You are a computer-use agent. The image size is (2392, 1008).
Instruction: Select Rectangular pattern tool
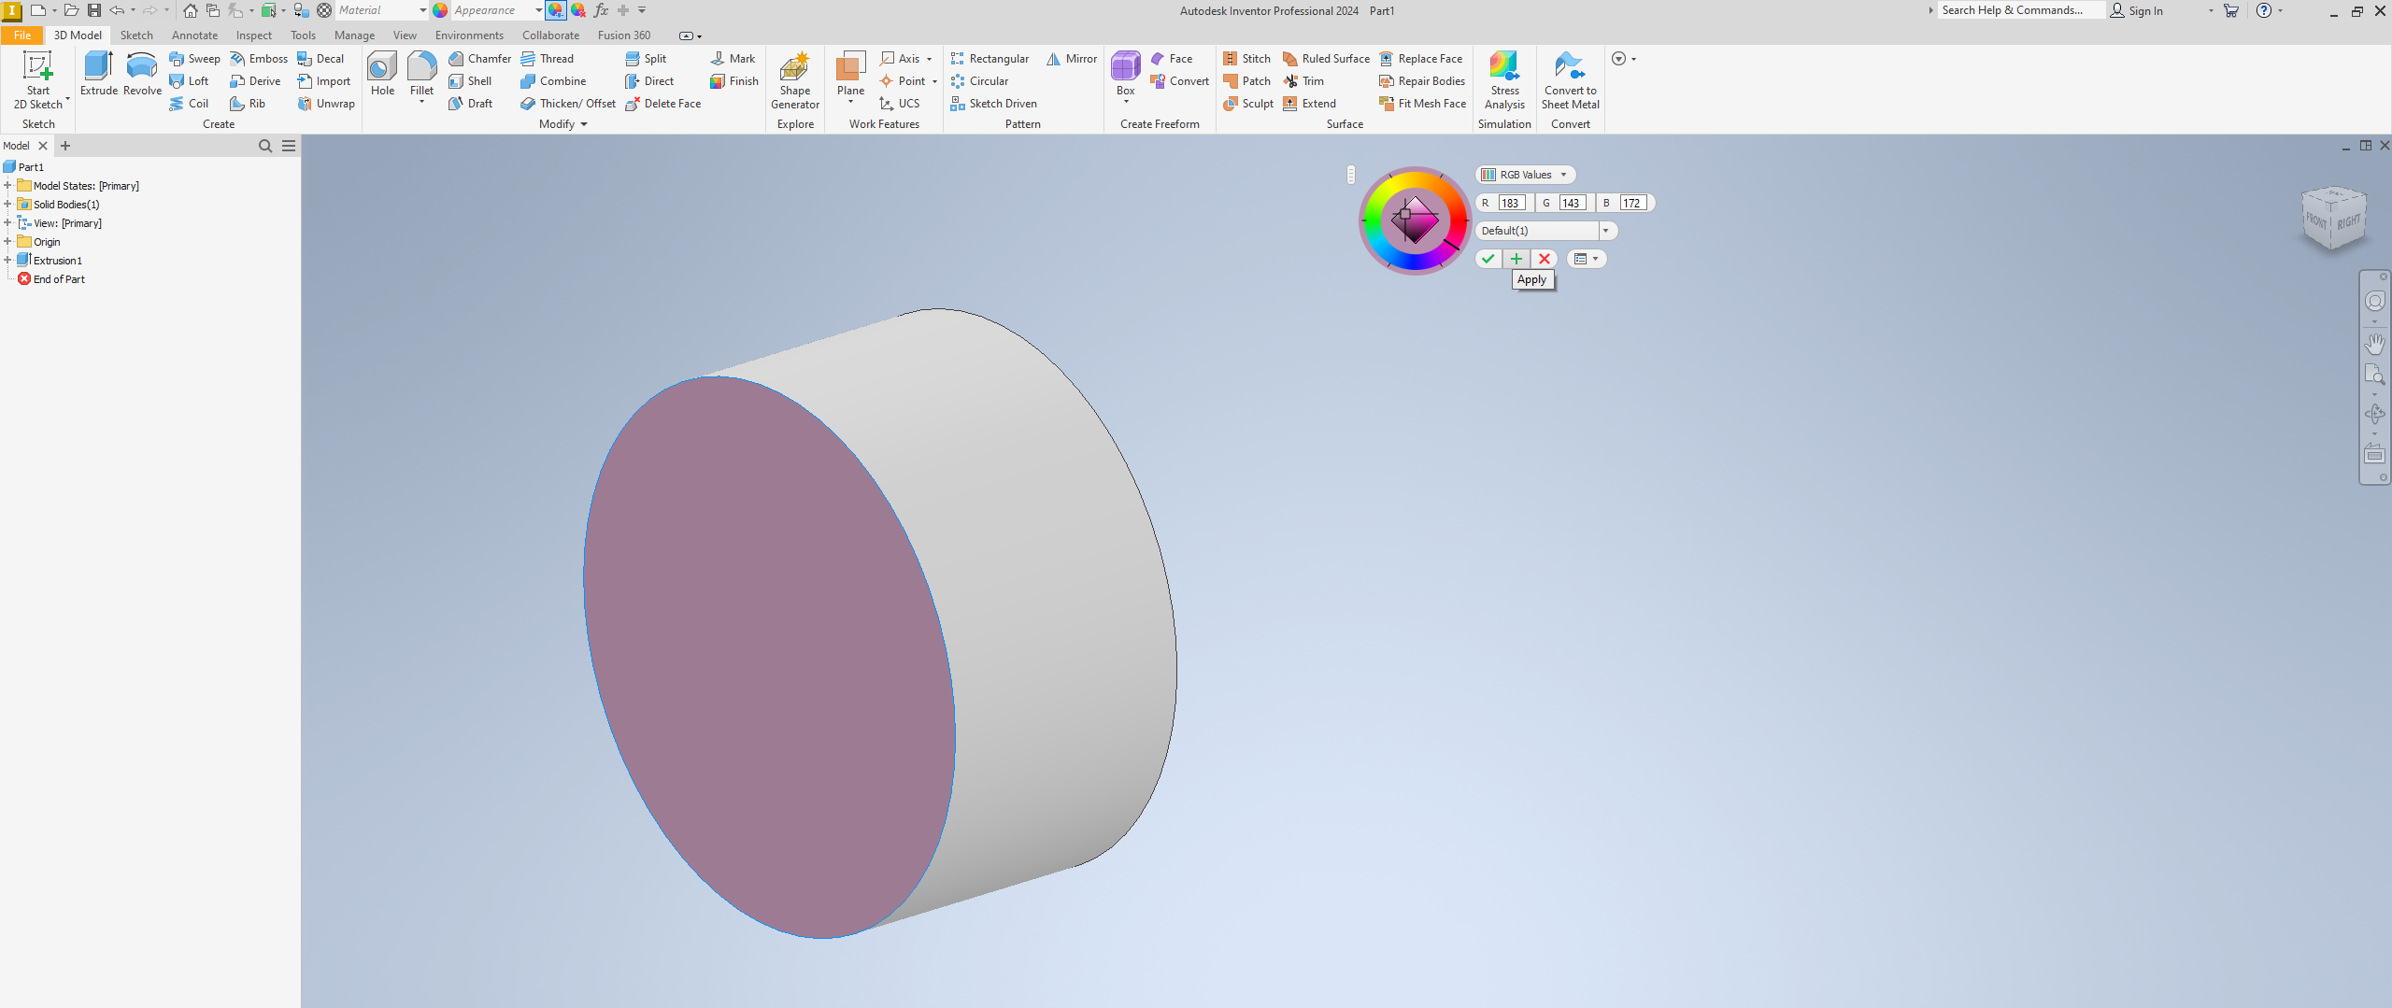point(990,59)
